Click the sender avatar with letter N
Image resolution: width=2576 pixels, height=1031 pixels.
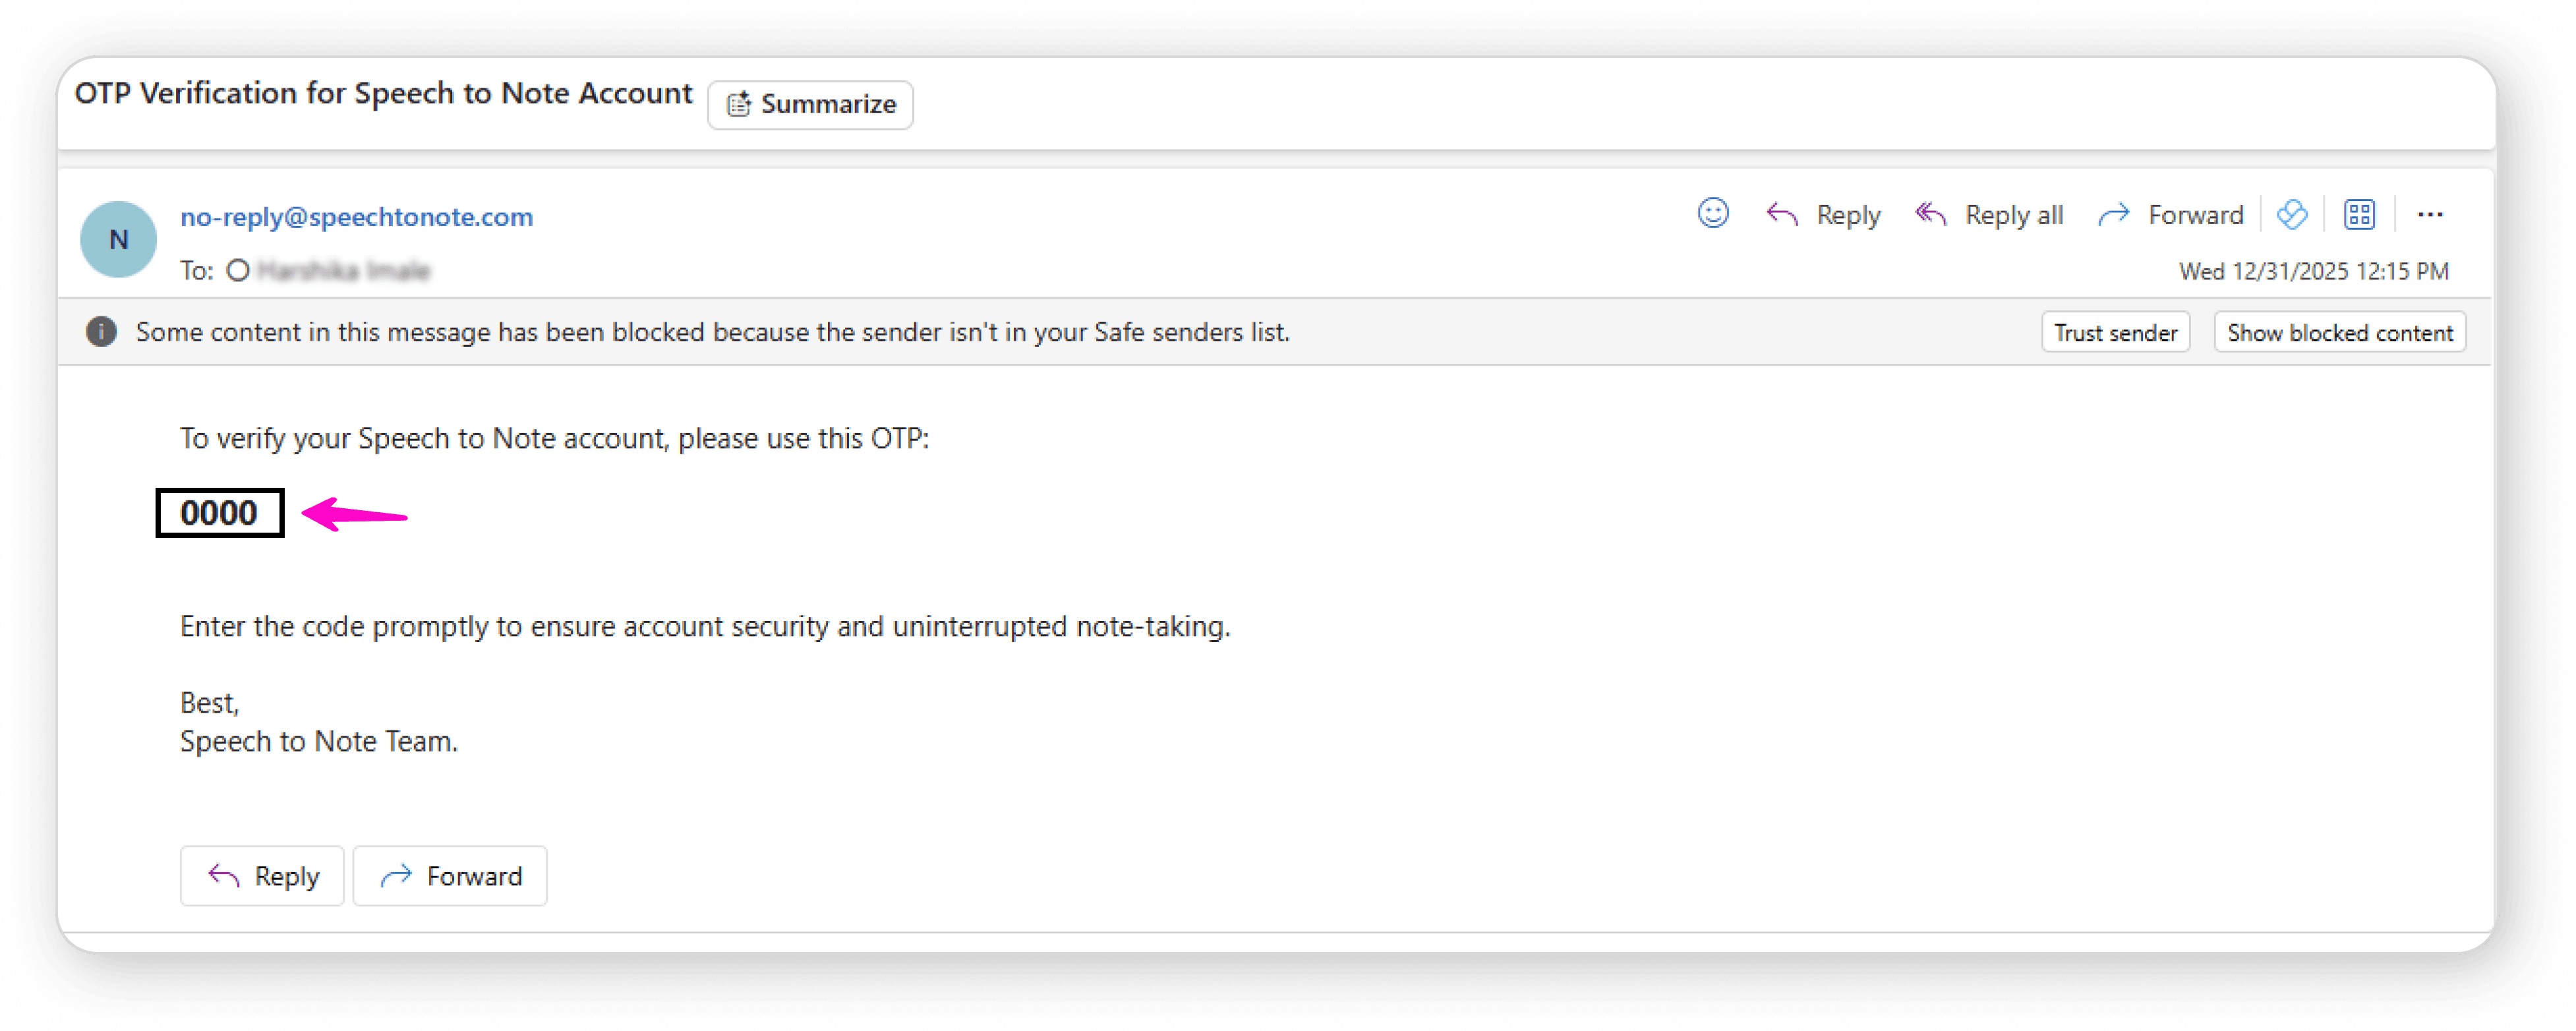click(x=118, y=240)
